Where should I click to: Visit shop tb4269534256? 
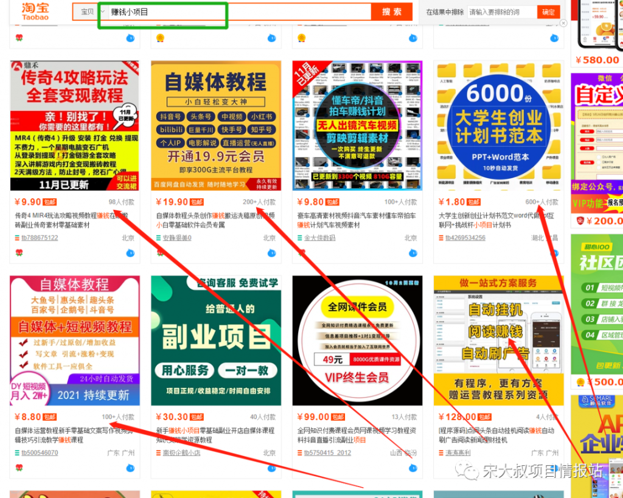(x=465, y=238)
